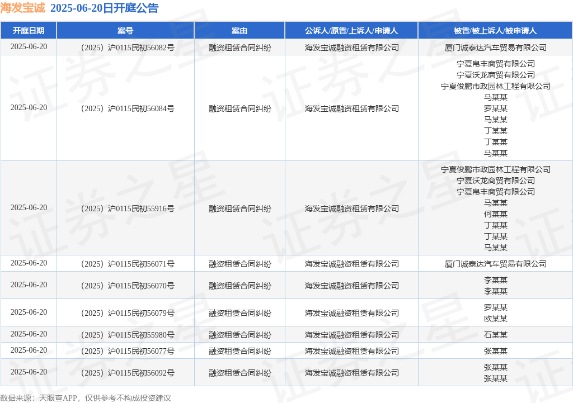The height and width of the screenshot is (403, 573).
Task: Click 海发宝诚融资租赁有限公司 in the 56082号 row
Action: pos(351,48)
